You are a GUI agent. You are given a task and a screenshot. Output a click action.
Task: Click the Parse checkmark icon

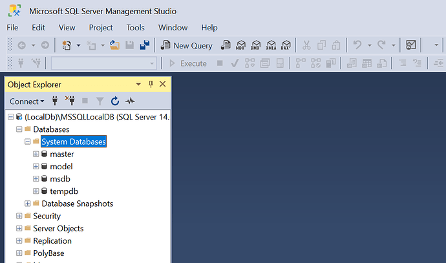point(235,63)
